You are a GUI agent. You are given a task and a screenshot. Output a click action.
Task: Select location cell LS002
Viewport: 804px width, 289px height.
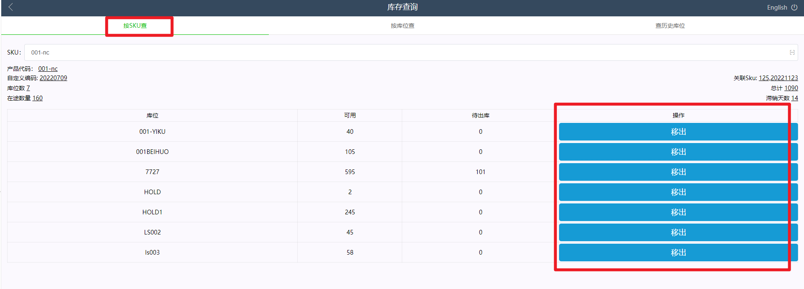tap(152, 232)
